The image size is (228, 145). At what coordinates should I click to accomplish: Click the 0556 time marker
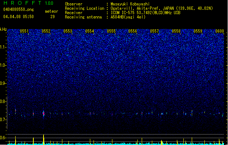133,31
